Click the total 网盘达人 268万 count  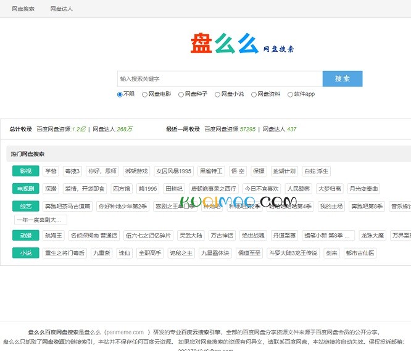tap(125, 129)
